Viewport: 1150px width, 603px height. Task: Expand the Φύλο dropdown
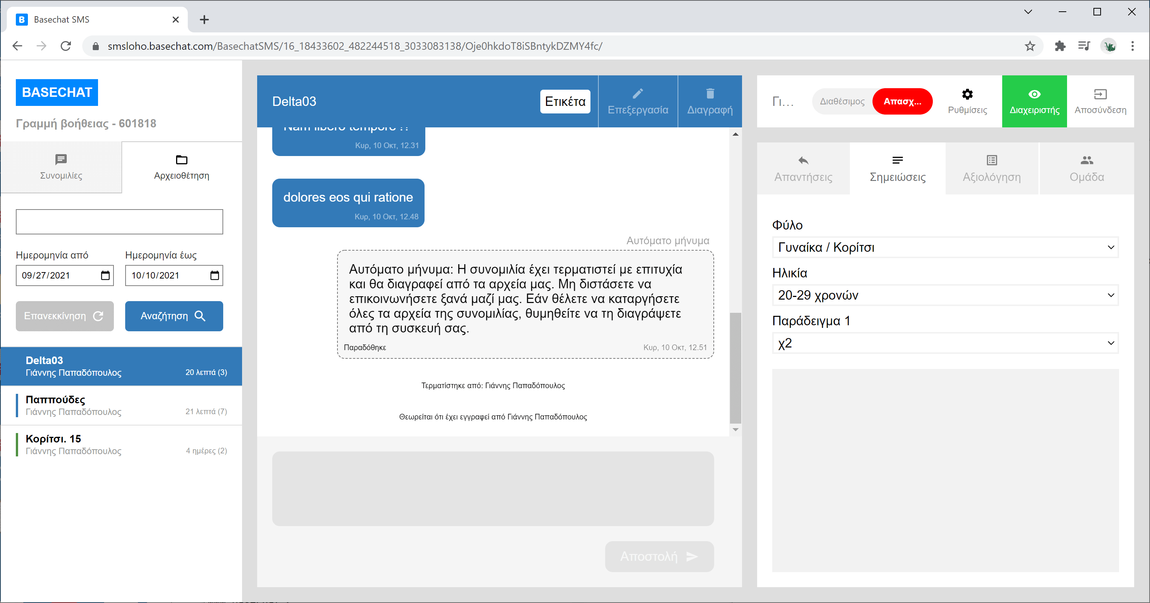pos(945,247)
